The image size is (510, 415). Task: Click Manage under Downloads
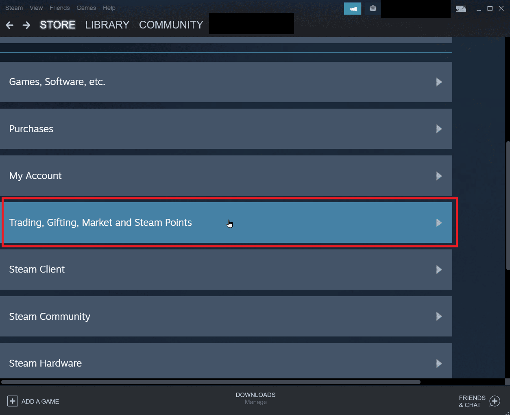point(255,402)
